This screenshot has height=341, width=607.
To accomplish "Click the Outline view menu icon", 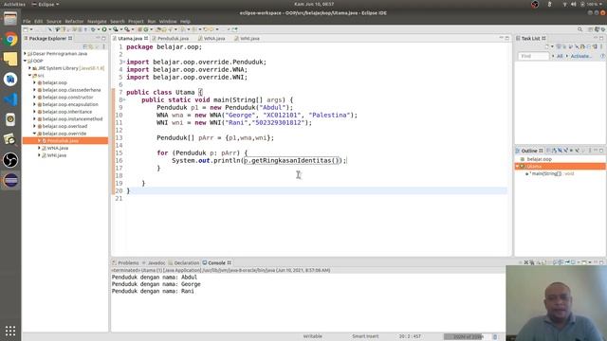I will pos(590,151).
